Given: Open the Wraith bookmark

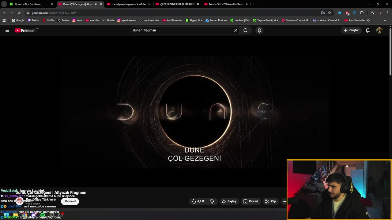Looking at the screenshot, I should pyautogui.click(x=108, y=20).
